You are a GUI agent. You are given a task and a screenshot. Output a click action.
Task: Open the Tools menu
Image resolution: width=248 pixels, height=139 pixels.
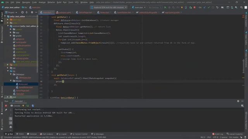[x=71, y=2]
